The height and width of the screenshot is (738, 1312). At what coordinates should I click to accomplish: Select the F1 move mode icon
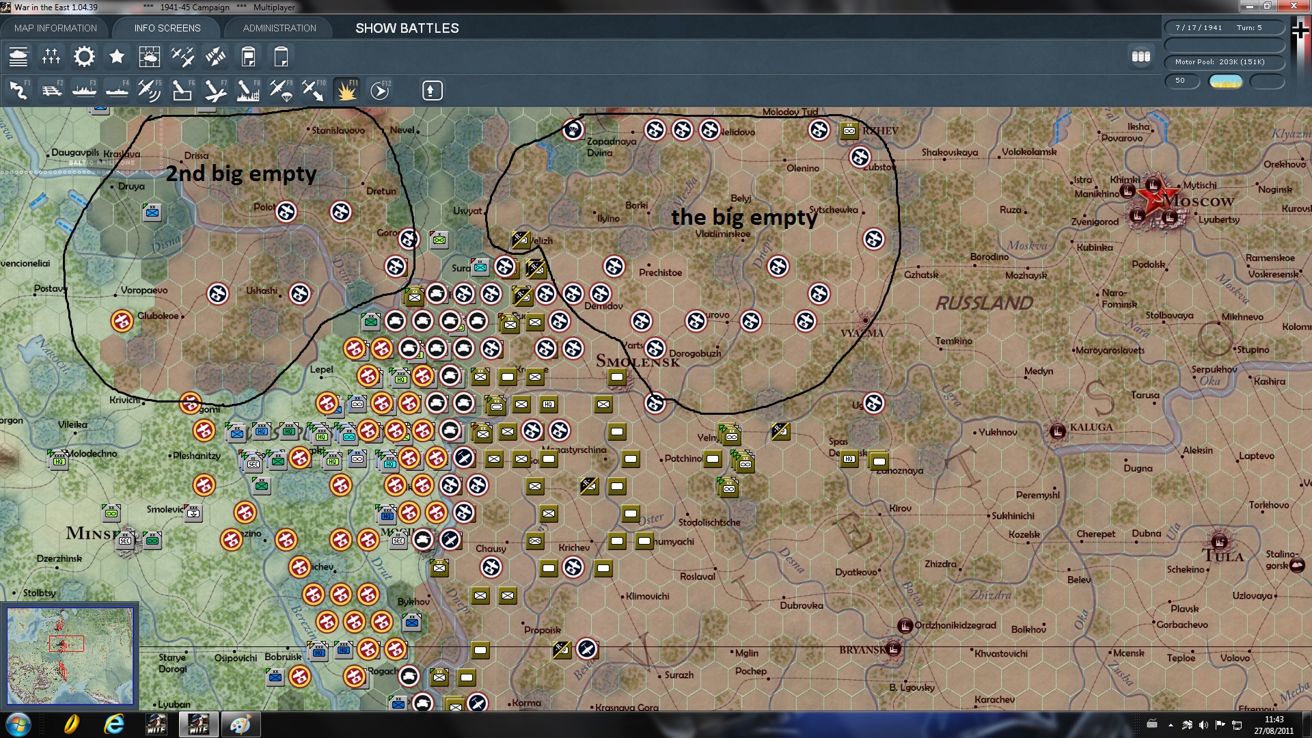point(18,90)
